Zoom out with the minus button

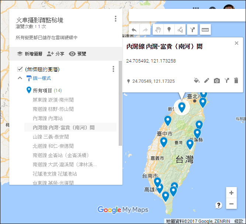231,204
